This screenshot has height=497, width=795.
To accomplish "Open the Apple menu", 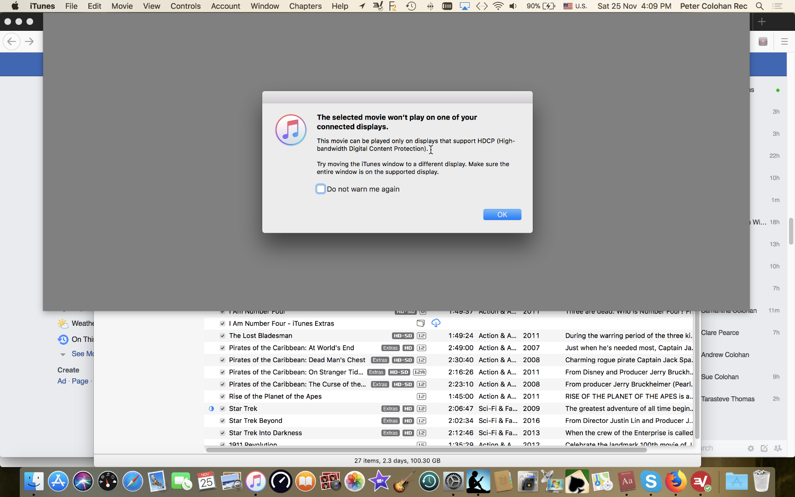I will [15, 6].
